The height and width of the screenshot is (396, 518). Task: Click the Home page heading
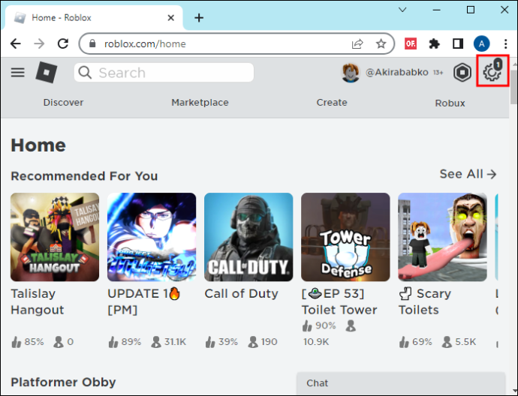[x=38, y=145]
